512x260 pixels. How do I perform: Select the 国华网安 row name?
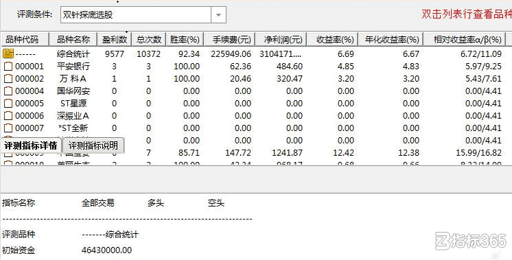[73, 91]
